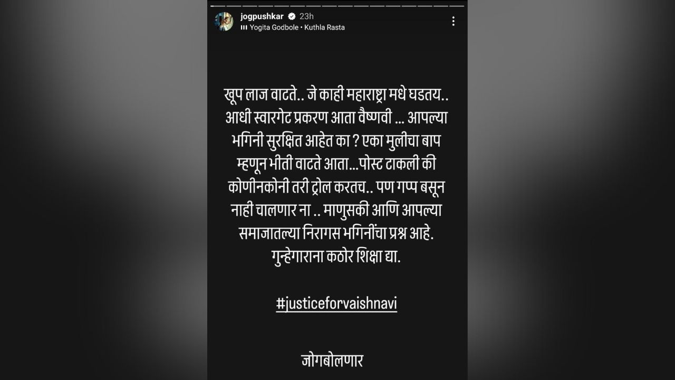Select the second story progress segment

tap(234, 6)
